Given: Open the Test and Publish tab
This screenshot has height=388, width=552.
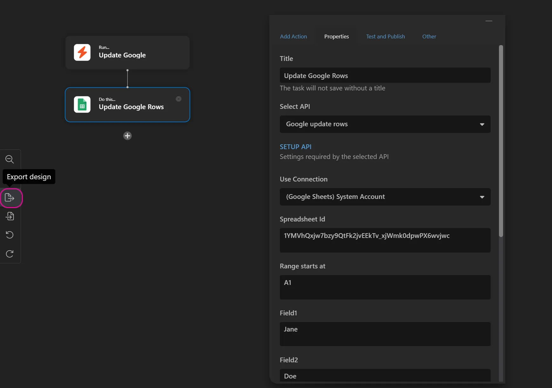Looking at the screenshot, I should 385,36.
